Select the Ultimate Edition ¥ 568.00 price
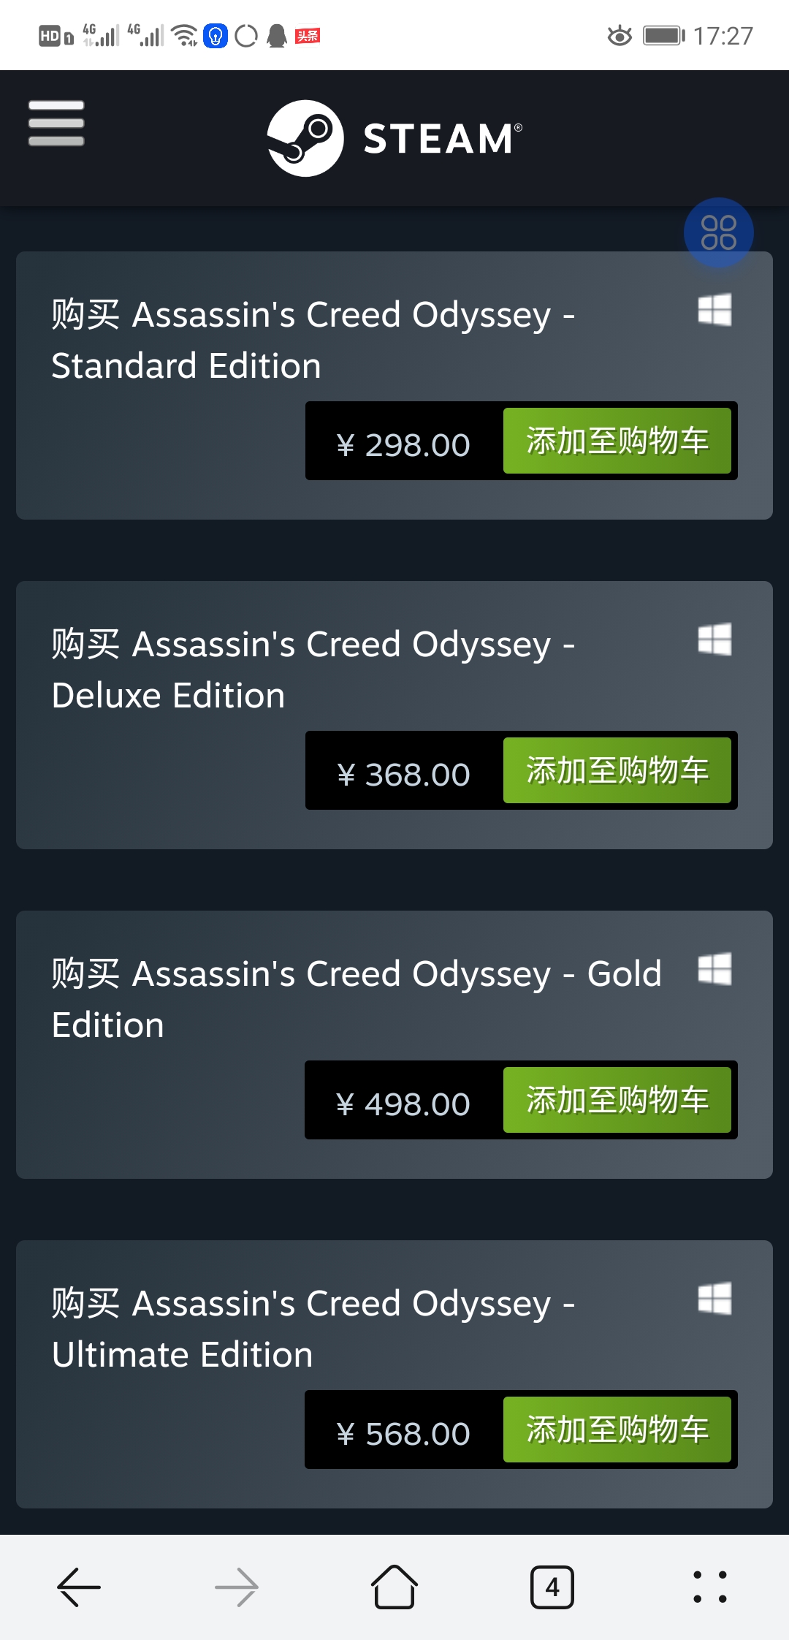This screenshot has width=789, height=1640. pyautogui.click(x=403, y=1434)
